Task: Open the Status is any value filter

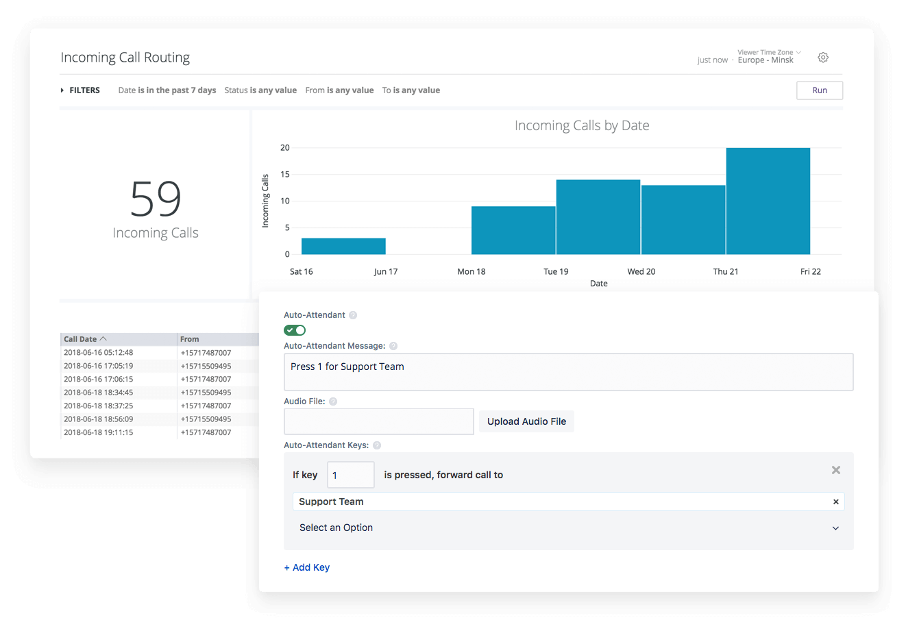Action: [260, 90]
